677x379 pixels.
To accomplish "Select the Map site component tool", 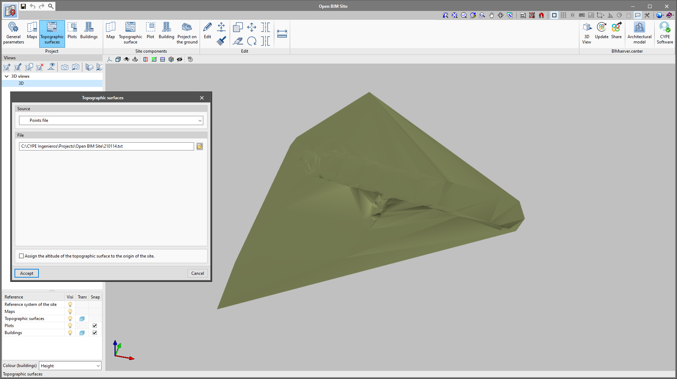I will coord(111,31).
